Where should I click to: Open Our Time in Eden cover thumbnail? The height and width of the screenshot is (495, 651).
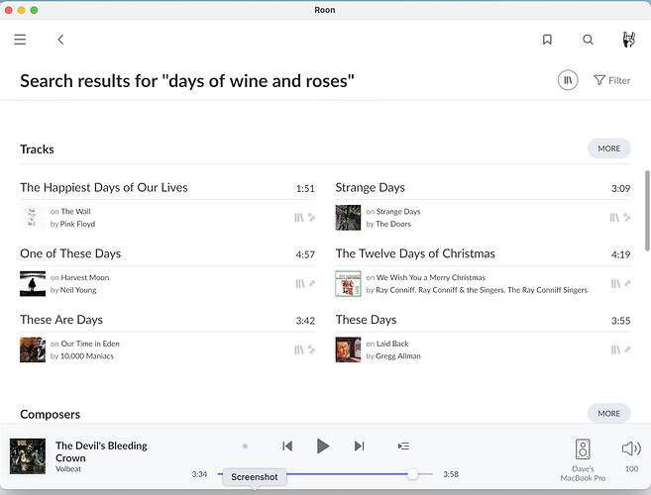[x=33, y=349]
